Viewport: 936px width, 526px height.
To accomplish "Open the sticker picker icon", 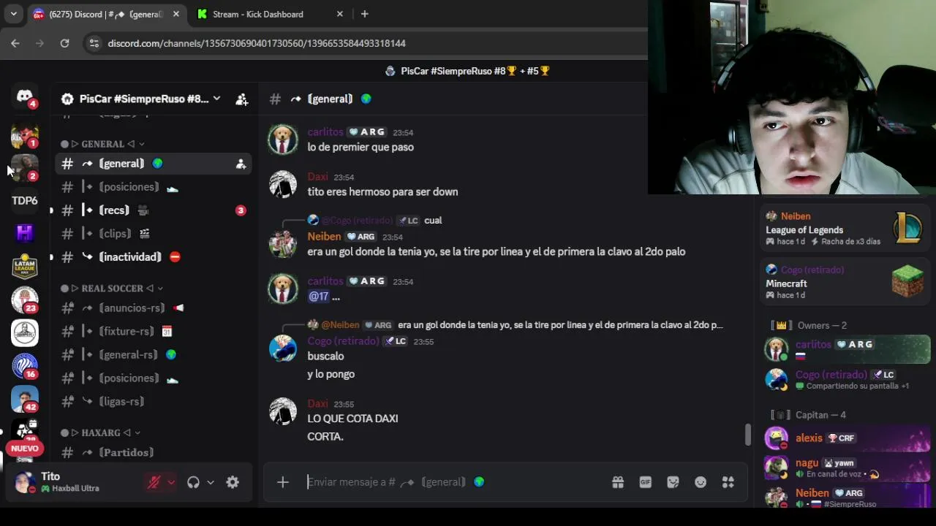I will [673, 482].
